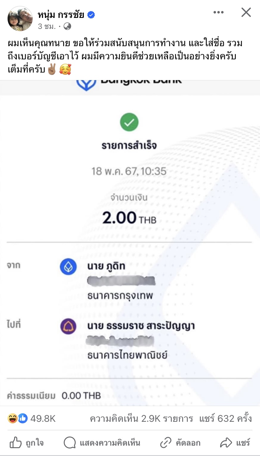View the haha reaction emoji list
Image resolution: width=260 pixels, height=456 pixels.
tap(12, 418)
